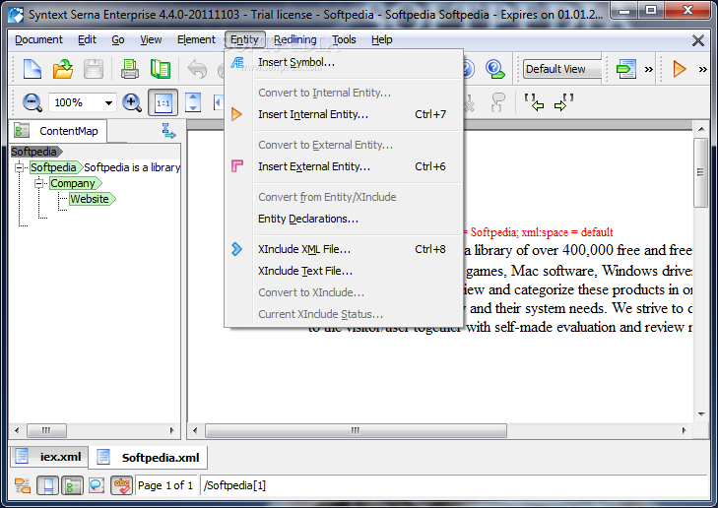Click the ContentMap tab icon
The width and height of the screenshot is (718, 508).
point(21,131)
